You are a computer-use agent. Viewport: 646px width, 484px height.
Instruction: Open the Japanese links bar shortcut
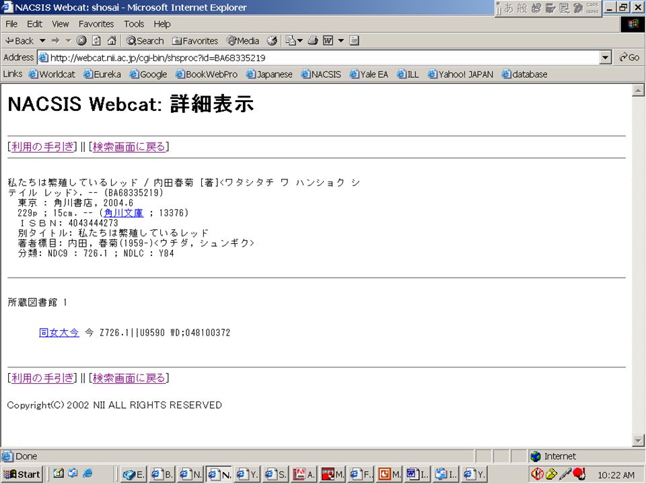click(x=269, y=74)
